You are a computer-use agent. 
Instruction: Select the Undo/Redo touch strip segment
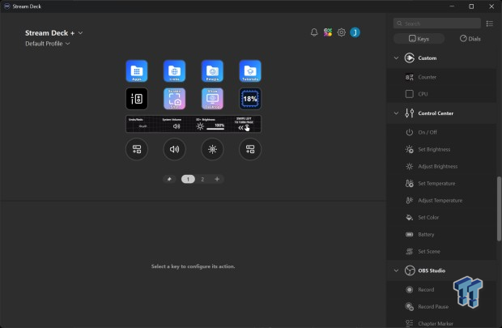coord(143,124)
